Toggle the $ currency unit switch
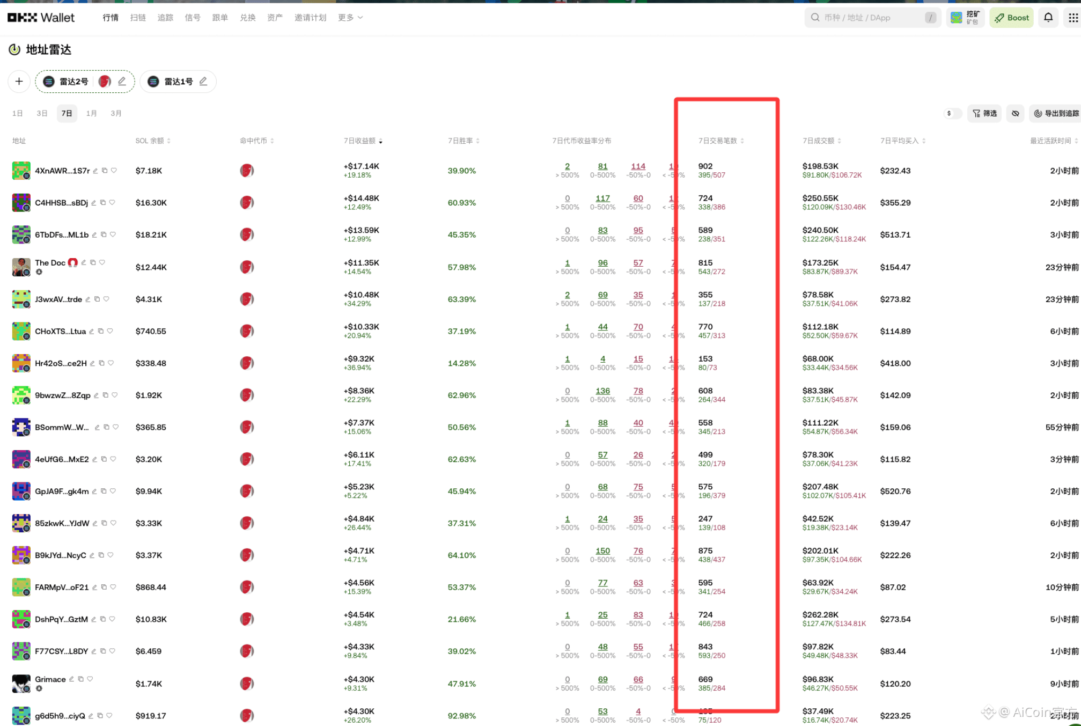 [953, 114]
